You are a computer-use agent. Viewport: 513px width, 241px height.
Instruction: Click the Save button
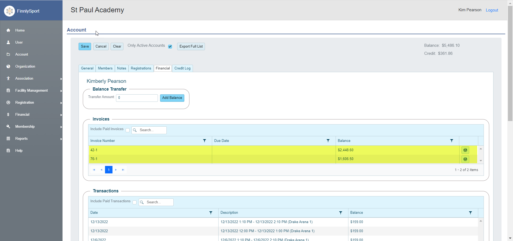click(85, 46)
